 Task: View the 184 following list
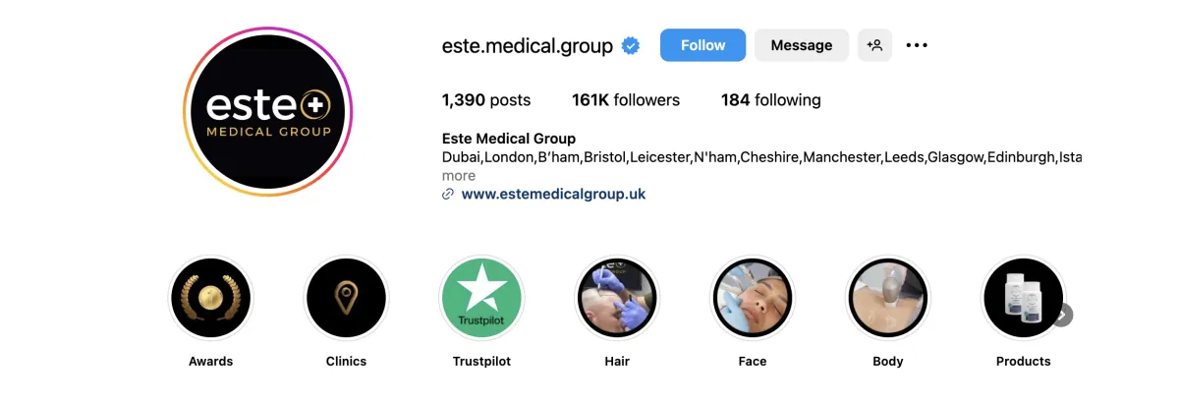click(771, 100)
